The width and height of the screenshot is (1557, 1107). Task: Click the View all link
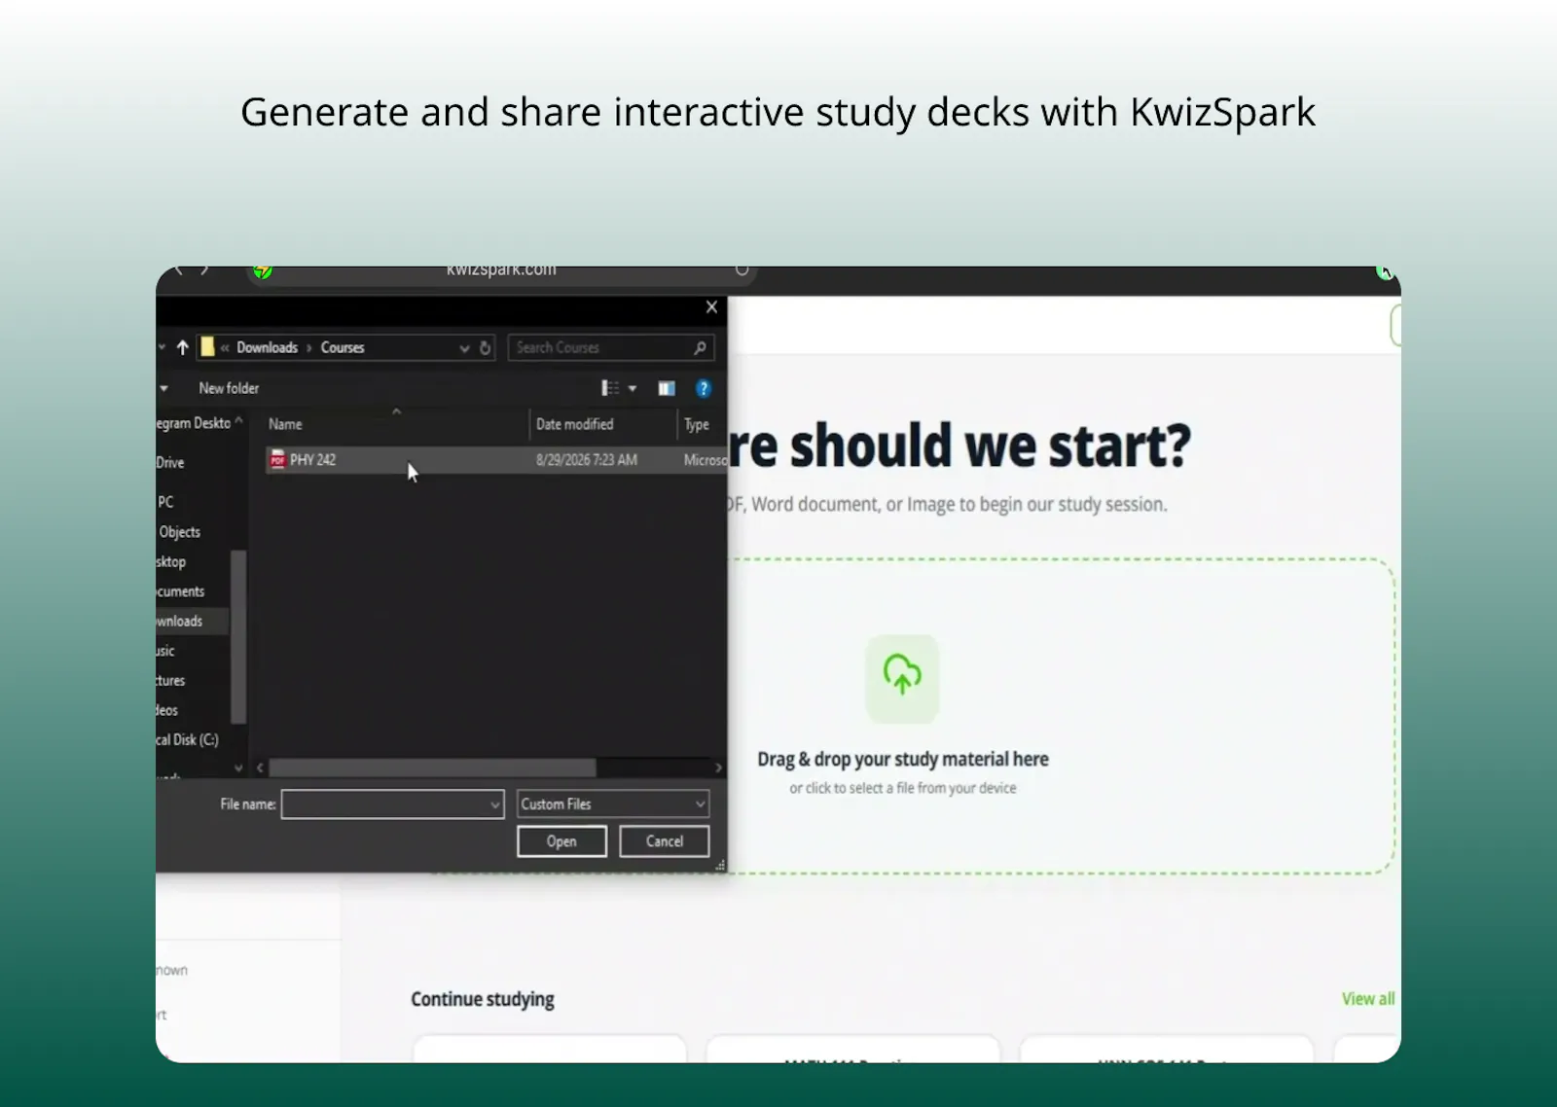[1367, 999]
